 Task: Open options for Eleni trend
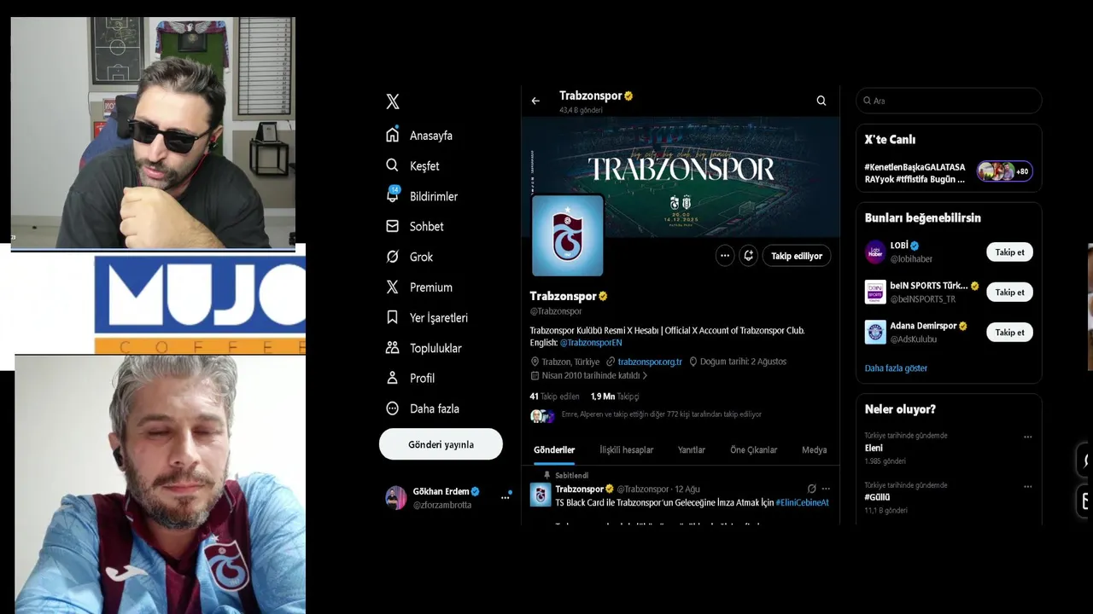[1028, 437]
